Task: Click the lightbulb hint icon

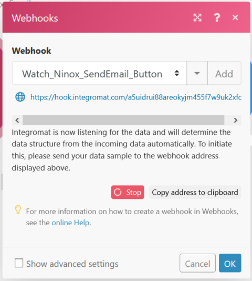Action: [x=18, y=209]
